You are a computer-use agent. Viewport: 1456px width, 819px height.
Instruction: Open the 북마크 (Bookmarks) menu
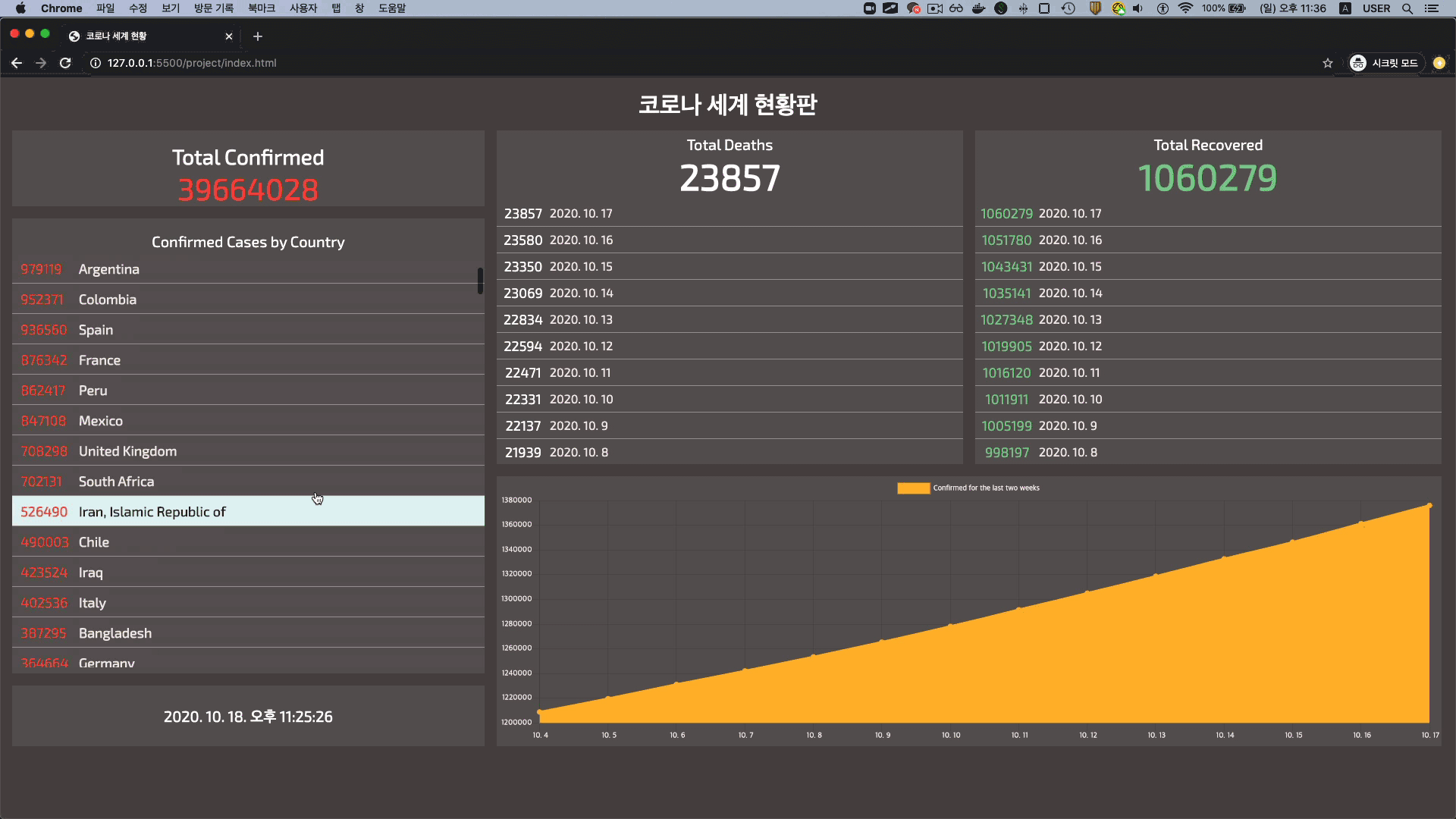(261, 8)
